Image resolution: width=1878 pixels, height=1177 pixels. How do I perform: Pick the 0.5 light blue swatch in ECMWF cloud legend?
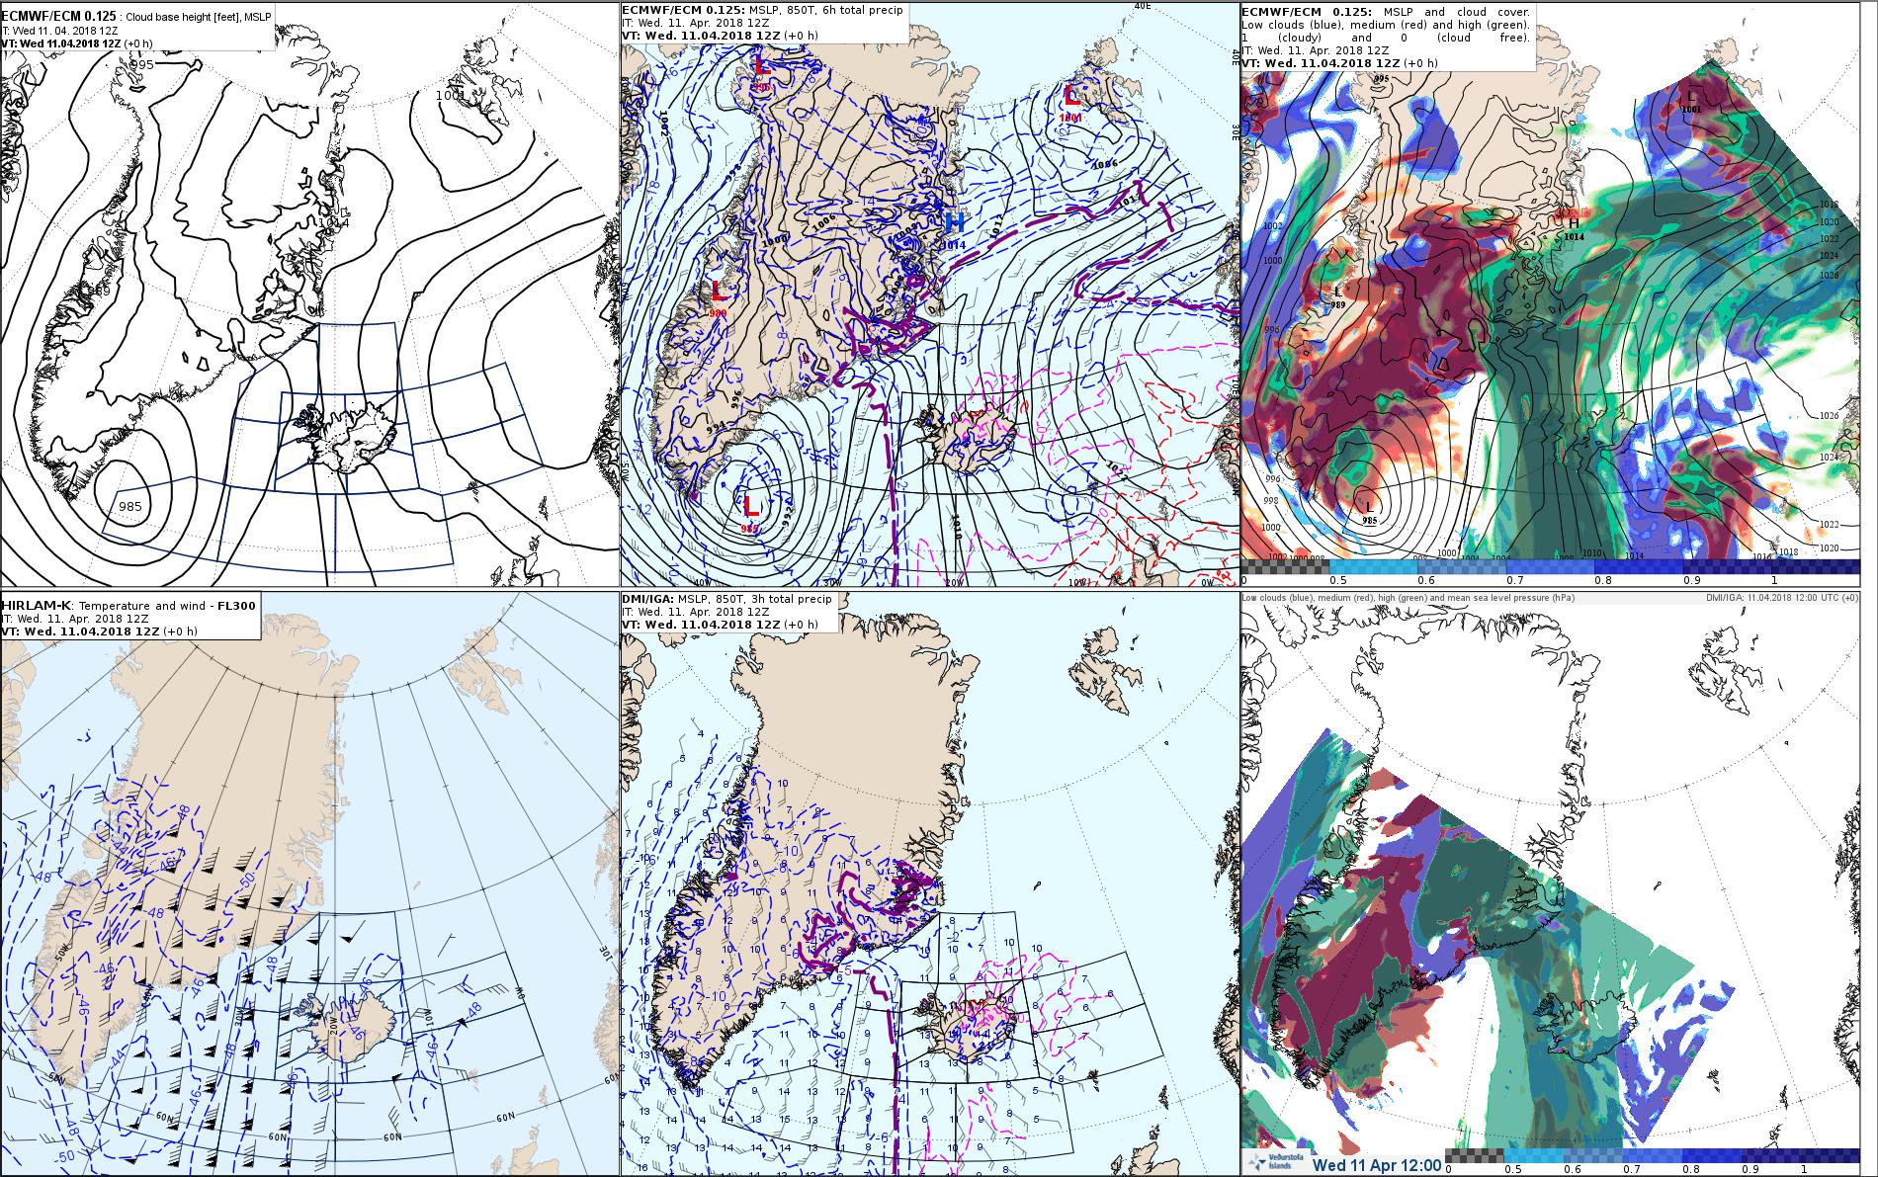point(1374,566)
